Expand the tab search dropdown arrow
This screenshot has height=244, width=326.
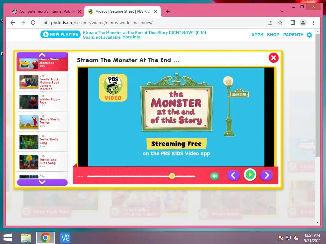click(x=282, y=11)
